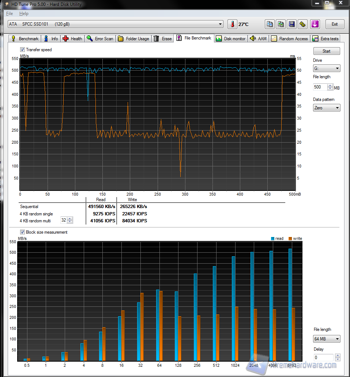Open the Help menu
Viewport: 350px width, 377px height.
[24, 14]
